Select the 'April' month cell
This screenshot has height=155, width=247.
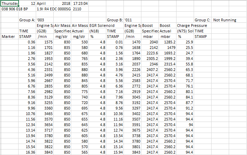[x=45, y=3]
